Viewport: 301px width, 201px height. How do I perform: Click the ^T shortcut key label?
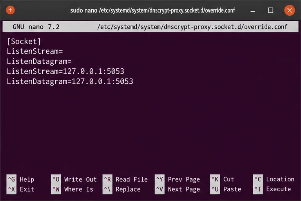pos(258,189)
